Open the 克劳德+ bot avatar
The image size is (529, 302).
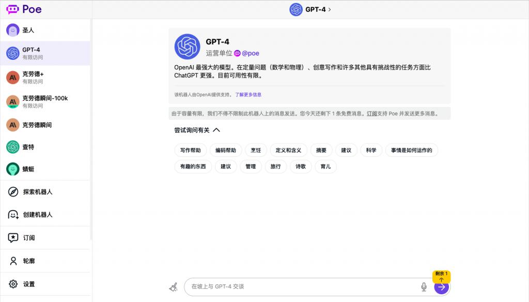click(x=13, y=77)
